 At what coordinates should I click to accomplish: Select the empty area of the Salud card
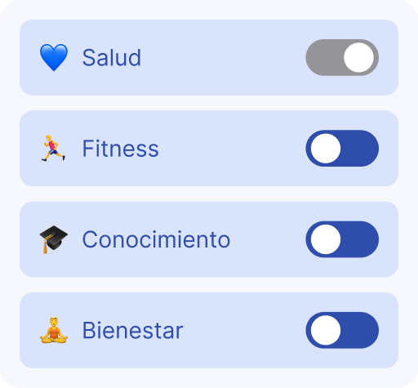click(223, 57)
